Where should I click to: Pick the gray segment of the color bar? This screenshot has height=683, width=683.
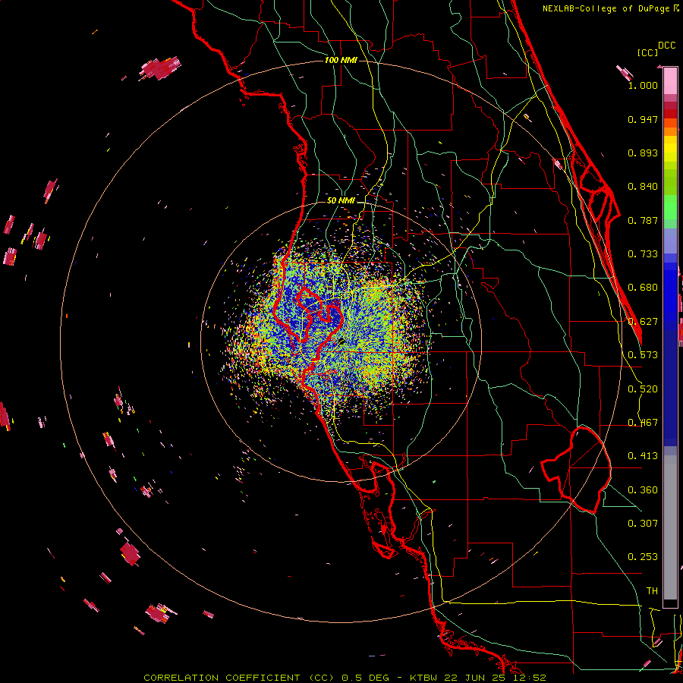[670, 527]
